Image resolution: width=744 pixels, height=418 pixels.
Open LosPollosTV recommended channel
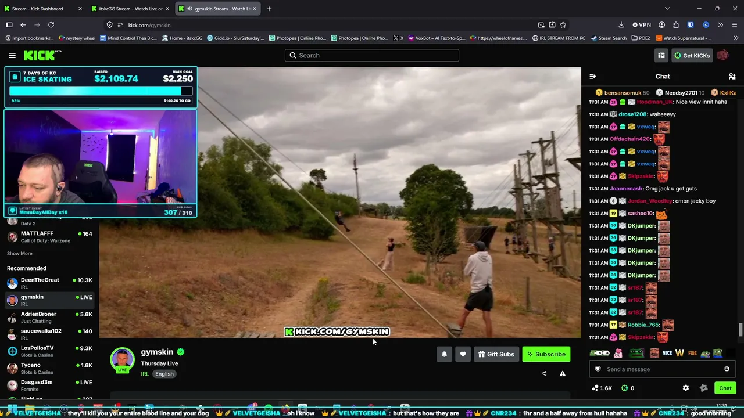49,351
